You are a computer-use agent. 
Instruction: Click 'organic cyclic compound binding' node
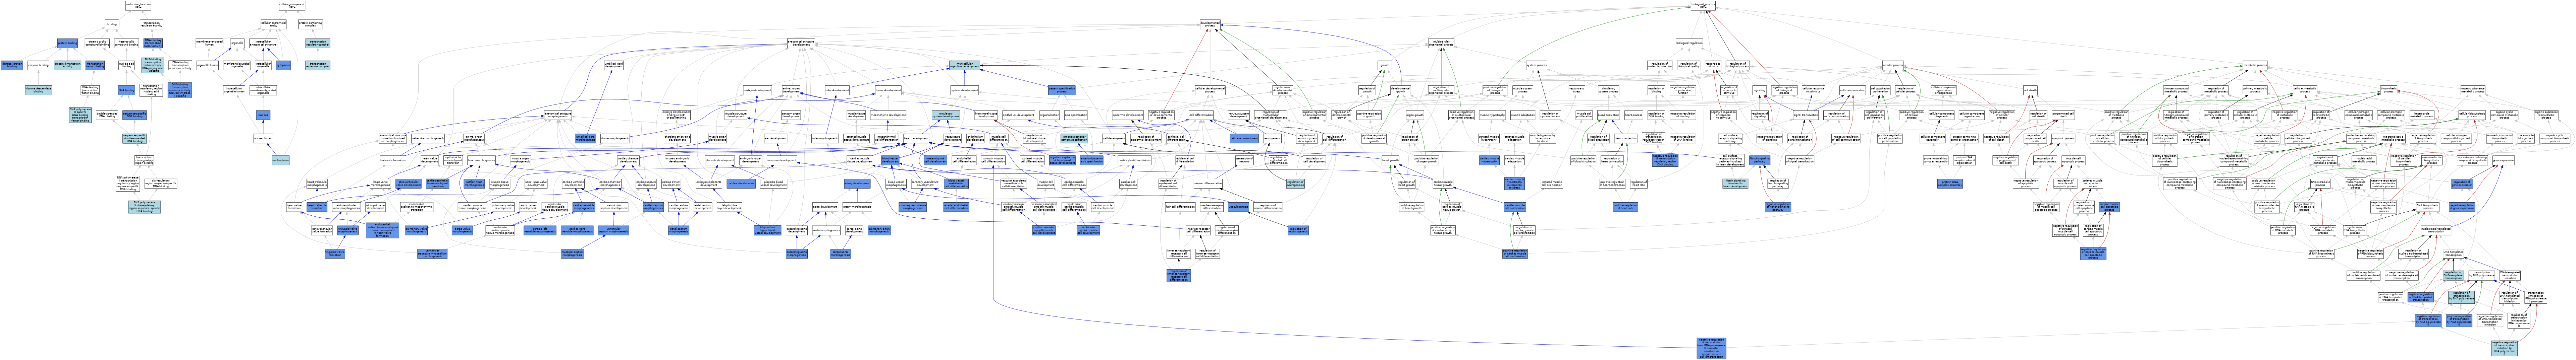(x=97, y=43)
